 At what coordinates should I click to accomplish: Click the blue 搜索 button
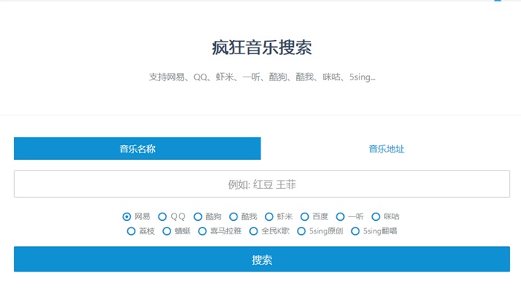tap(262, 259)
